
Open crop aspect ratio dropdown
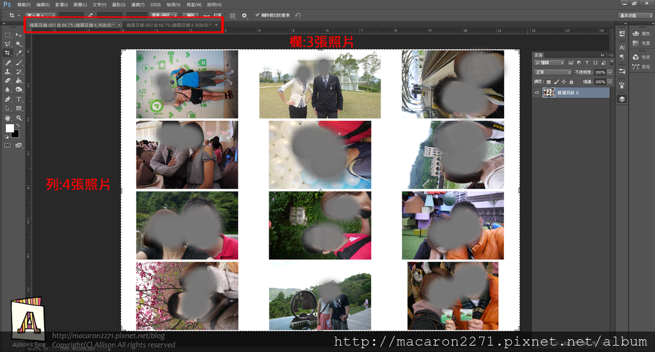40,15
